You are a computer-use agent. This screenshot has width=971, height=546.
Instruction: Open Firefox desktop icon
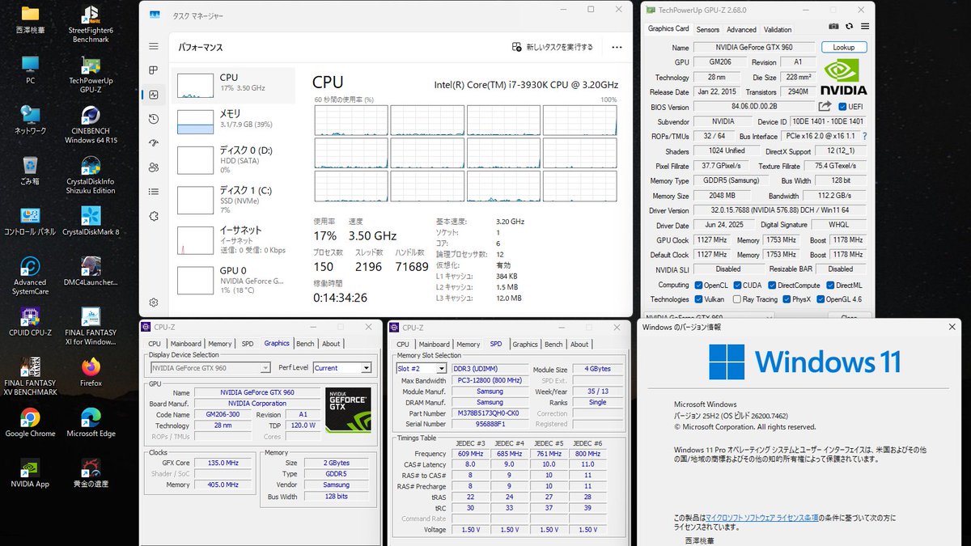(x=91, y=372)
